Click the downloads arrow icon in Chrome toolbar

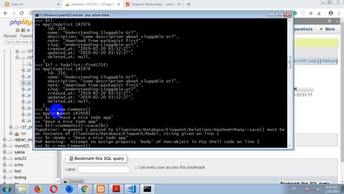click(x=319, y=13)
